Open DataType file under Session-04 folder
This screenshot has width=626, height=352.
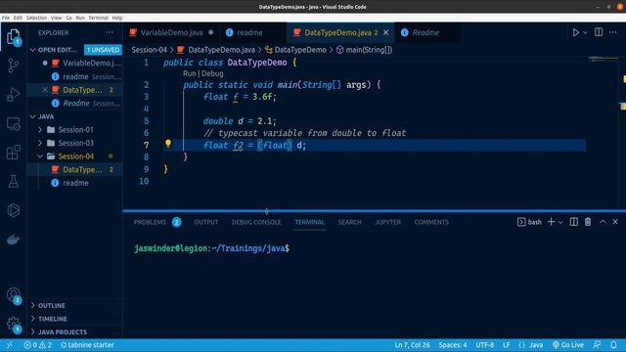click(75, 169)
